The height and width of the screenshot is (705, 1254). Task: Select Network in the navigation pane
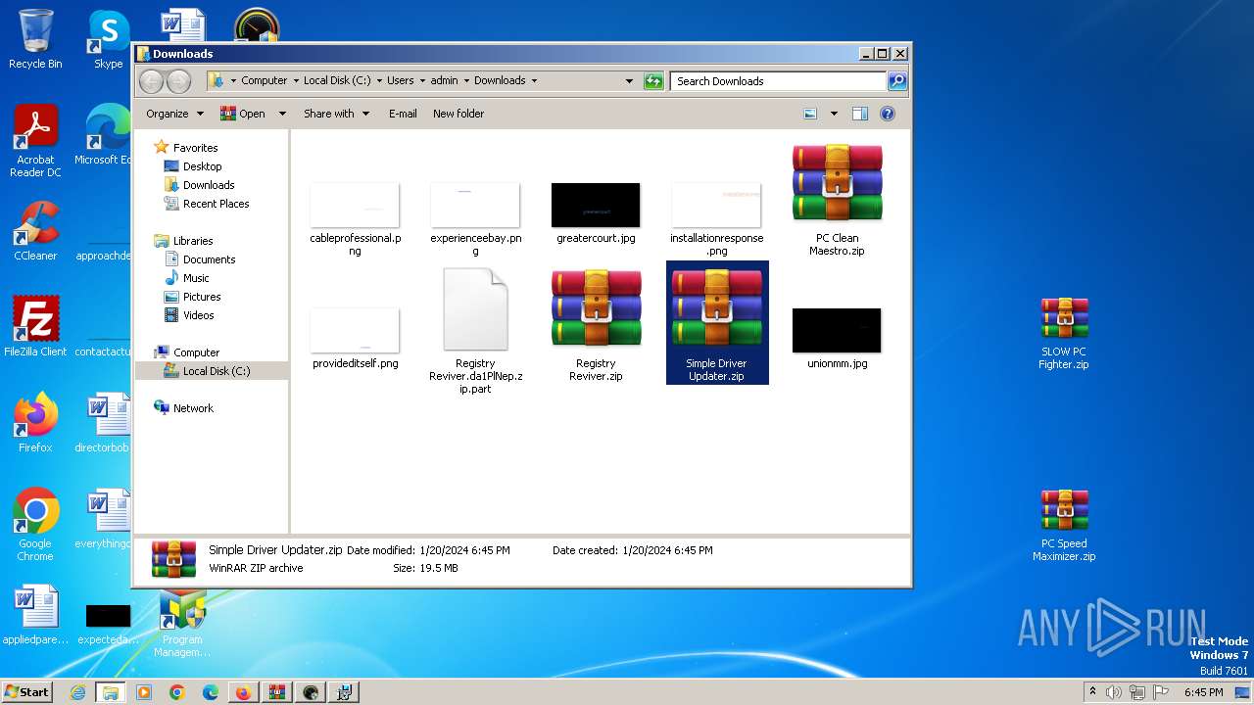[193, 408]
